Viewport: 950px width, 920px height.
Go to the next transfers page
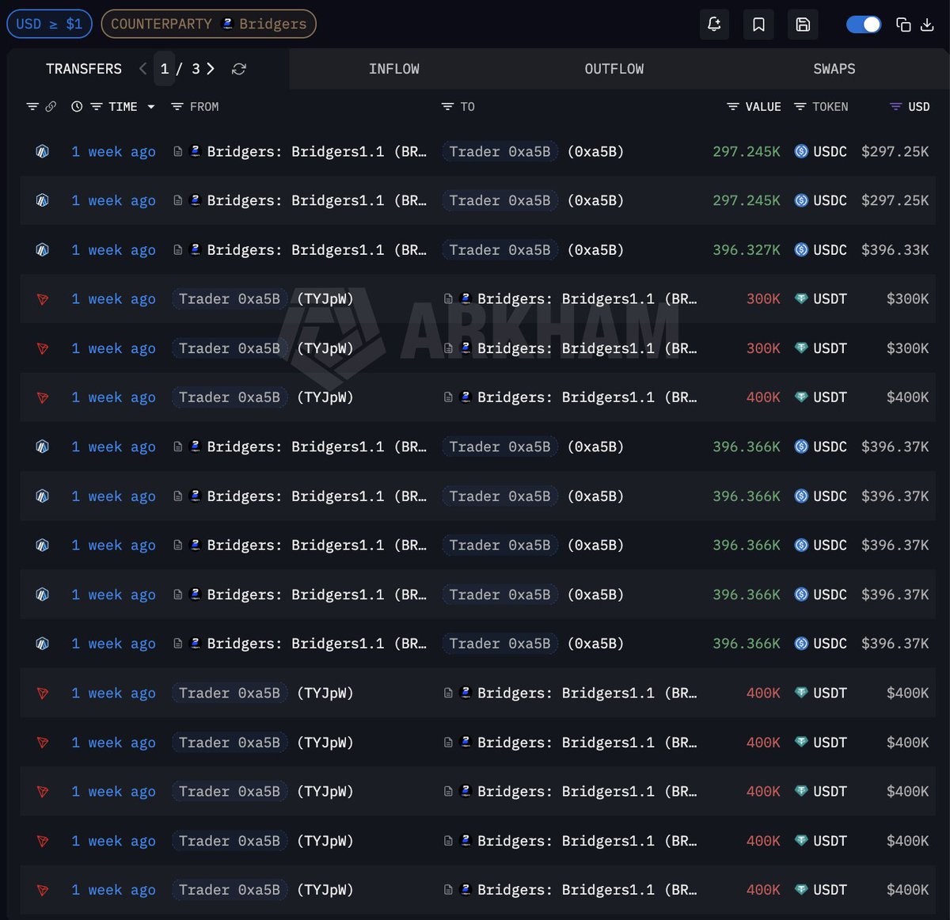(x=211, y=69)
